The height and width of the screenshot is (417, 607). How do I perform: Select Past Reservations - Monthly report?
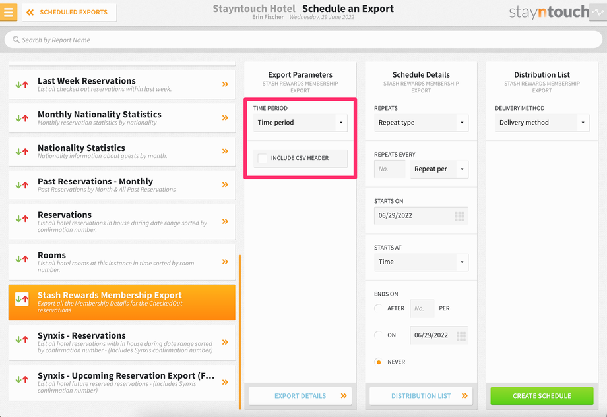click(121, 185)
